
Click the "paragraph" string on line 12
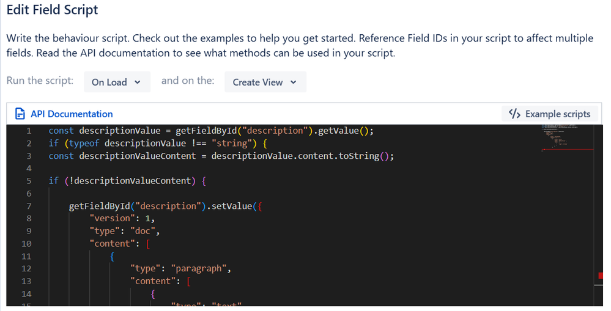199,269
